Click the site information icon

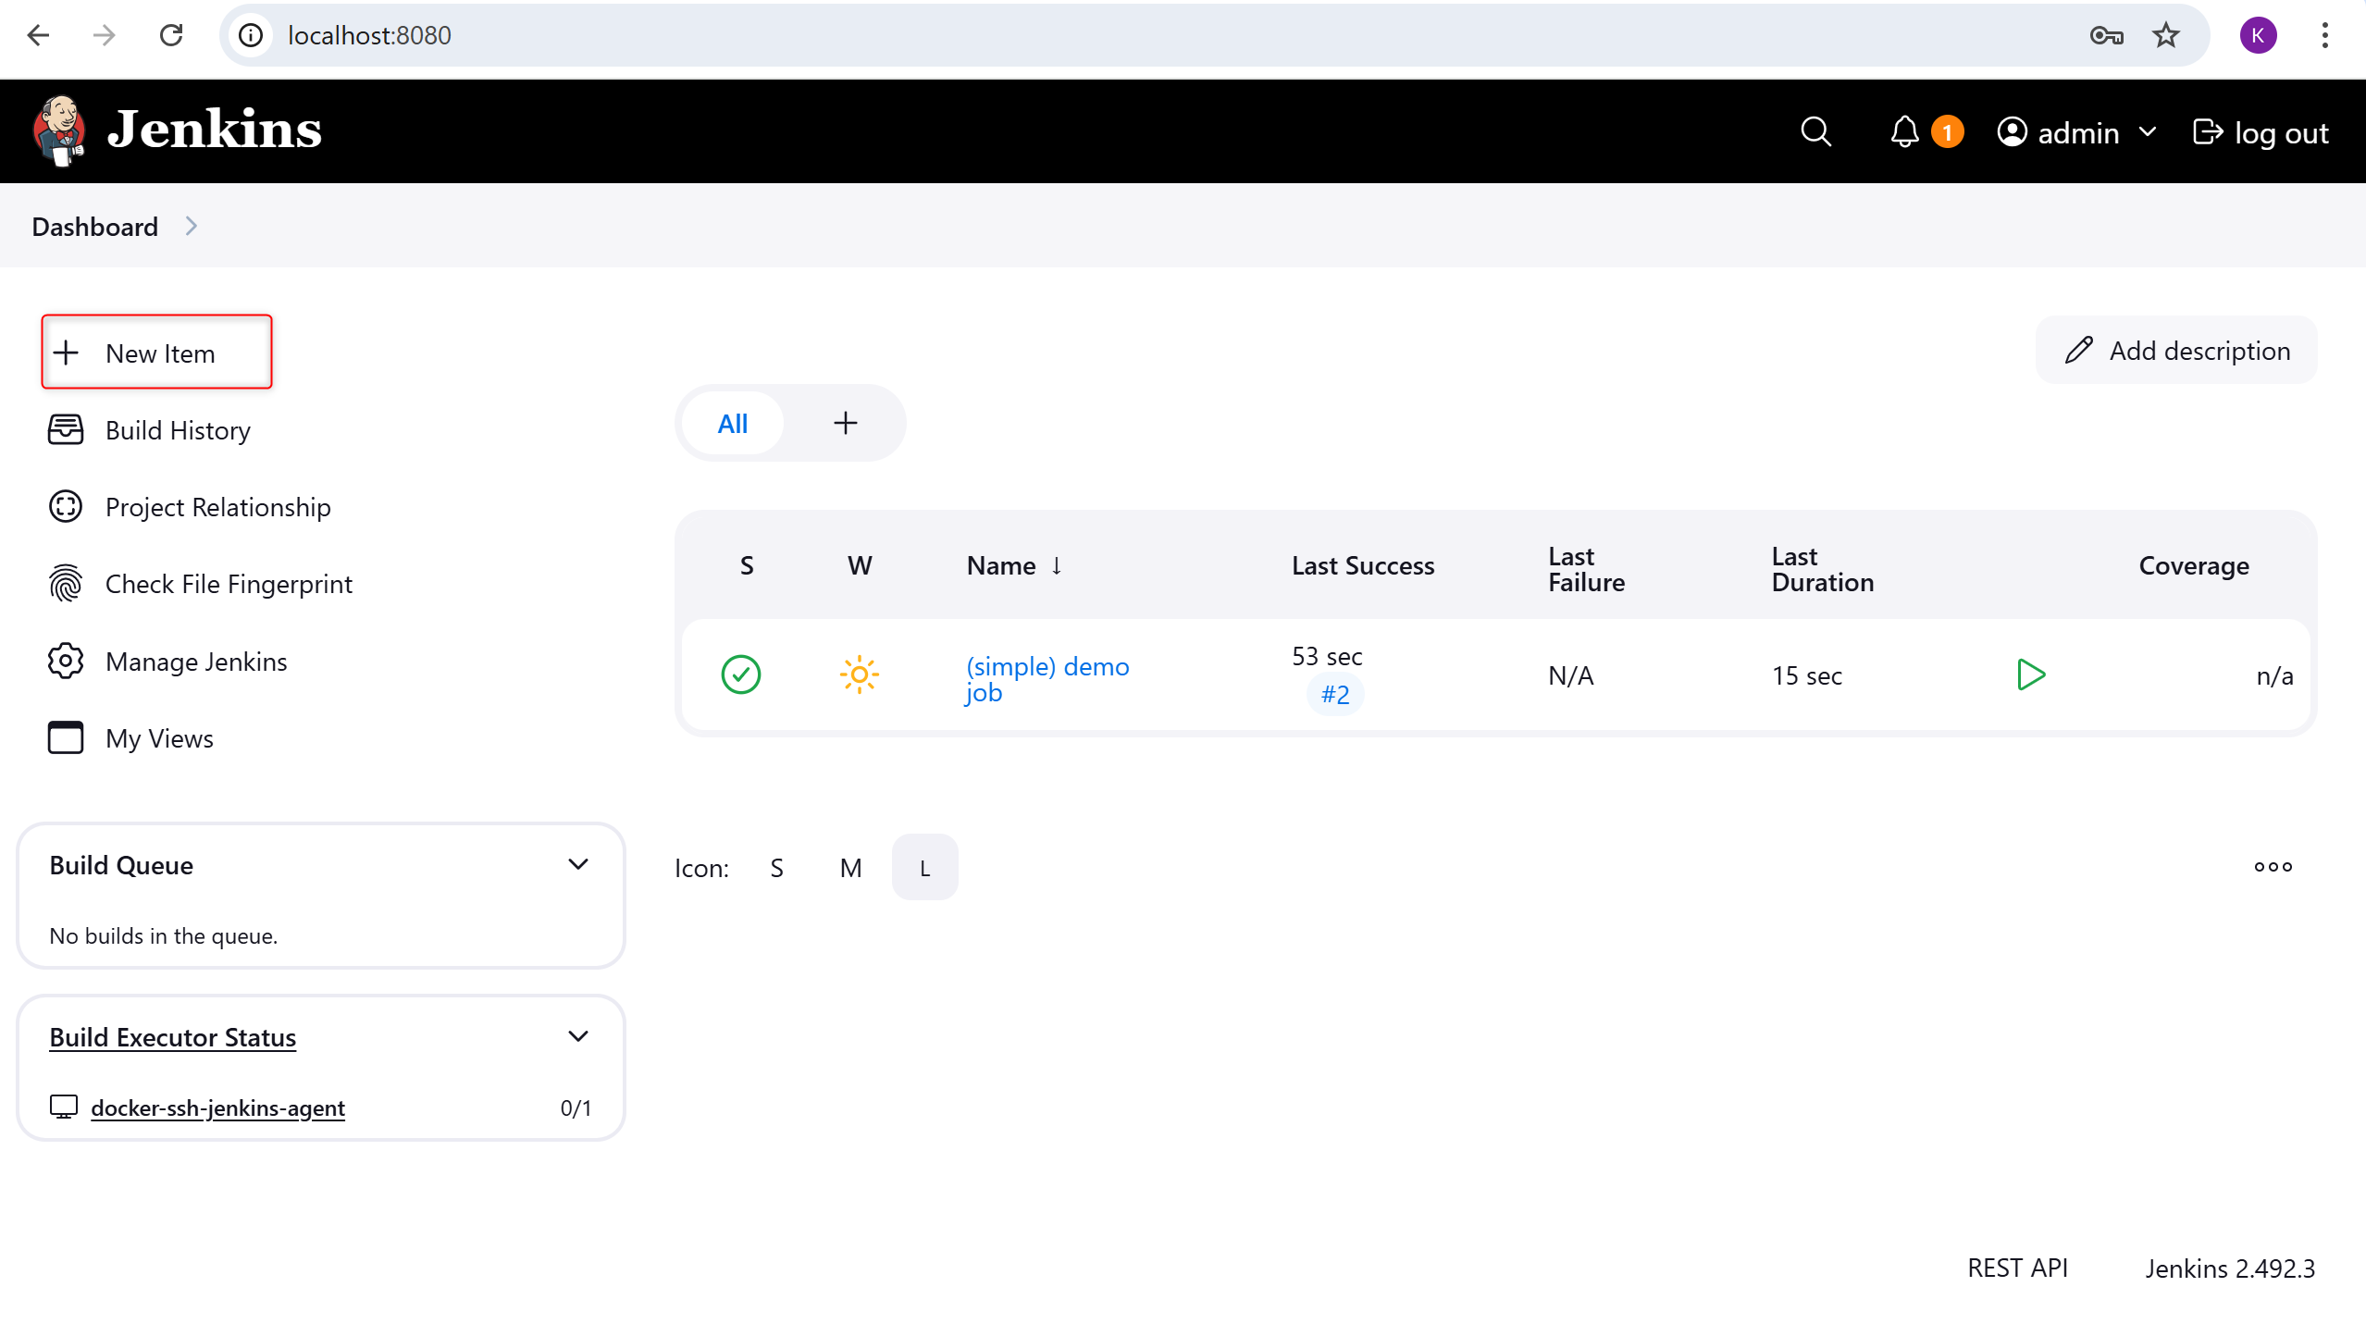[x=251, y=35]
